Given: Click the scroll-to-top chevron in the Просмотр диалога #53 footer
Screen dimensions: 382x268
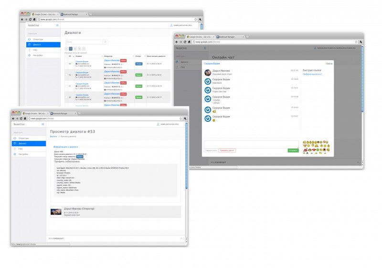Looking at the screenshot, I should (x=181, y=238).
